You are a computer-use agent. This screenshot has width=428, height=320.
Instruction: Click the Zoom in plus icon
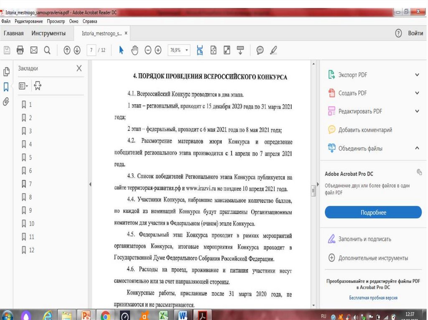click(x=158, y=50)
